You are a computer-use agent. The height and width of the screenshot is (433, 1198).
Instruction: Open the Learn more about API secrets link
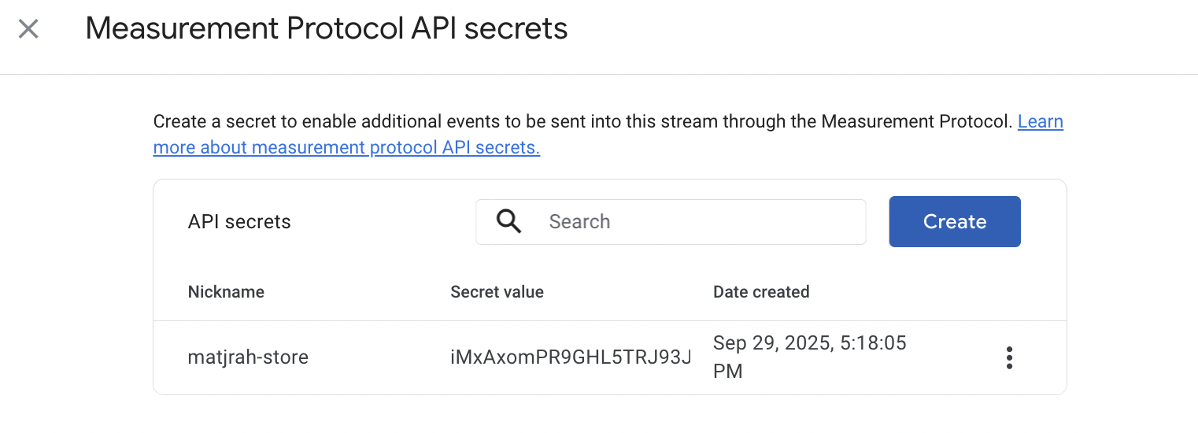(346, 147)
